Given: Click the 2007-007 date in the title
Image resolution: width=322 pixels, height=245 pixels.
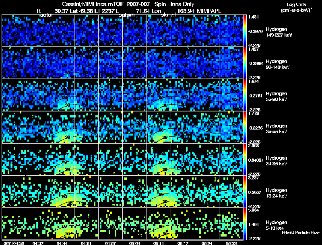Looking at the screenshot, I should (x=138, y=4).
